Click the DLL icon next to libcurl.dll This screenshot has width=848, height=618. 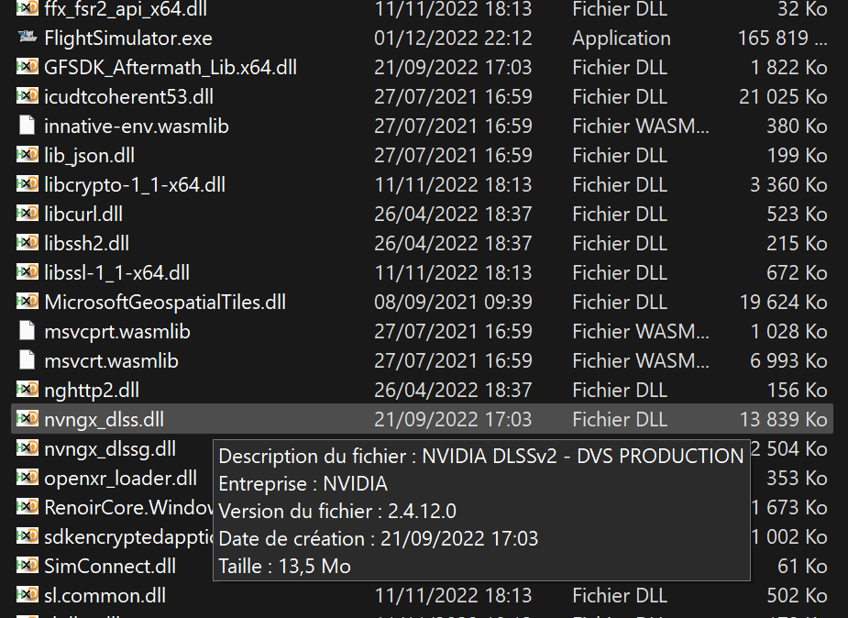point(27,215)
